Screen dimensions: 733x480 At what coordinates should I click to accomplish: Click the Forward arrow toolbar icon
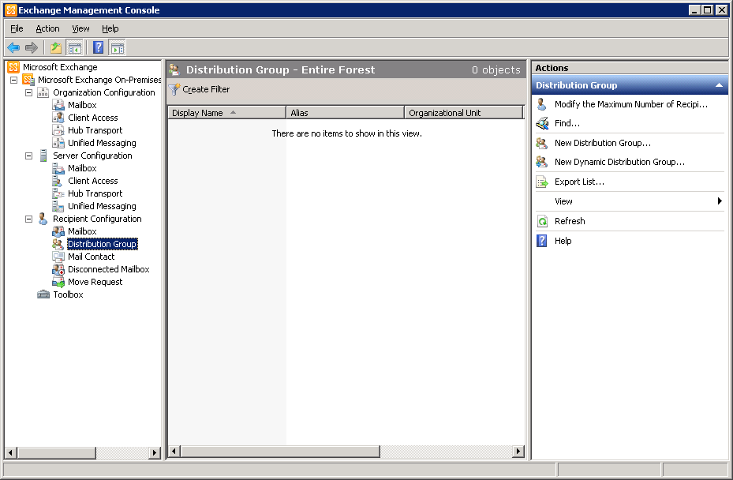click(32, 47)
